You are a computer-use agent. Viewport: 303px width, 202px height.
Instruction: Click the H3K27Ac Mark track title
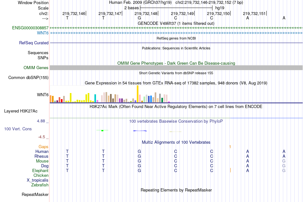pos(176,107)
